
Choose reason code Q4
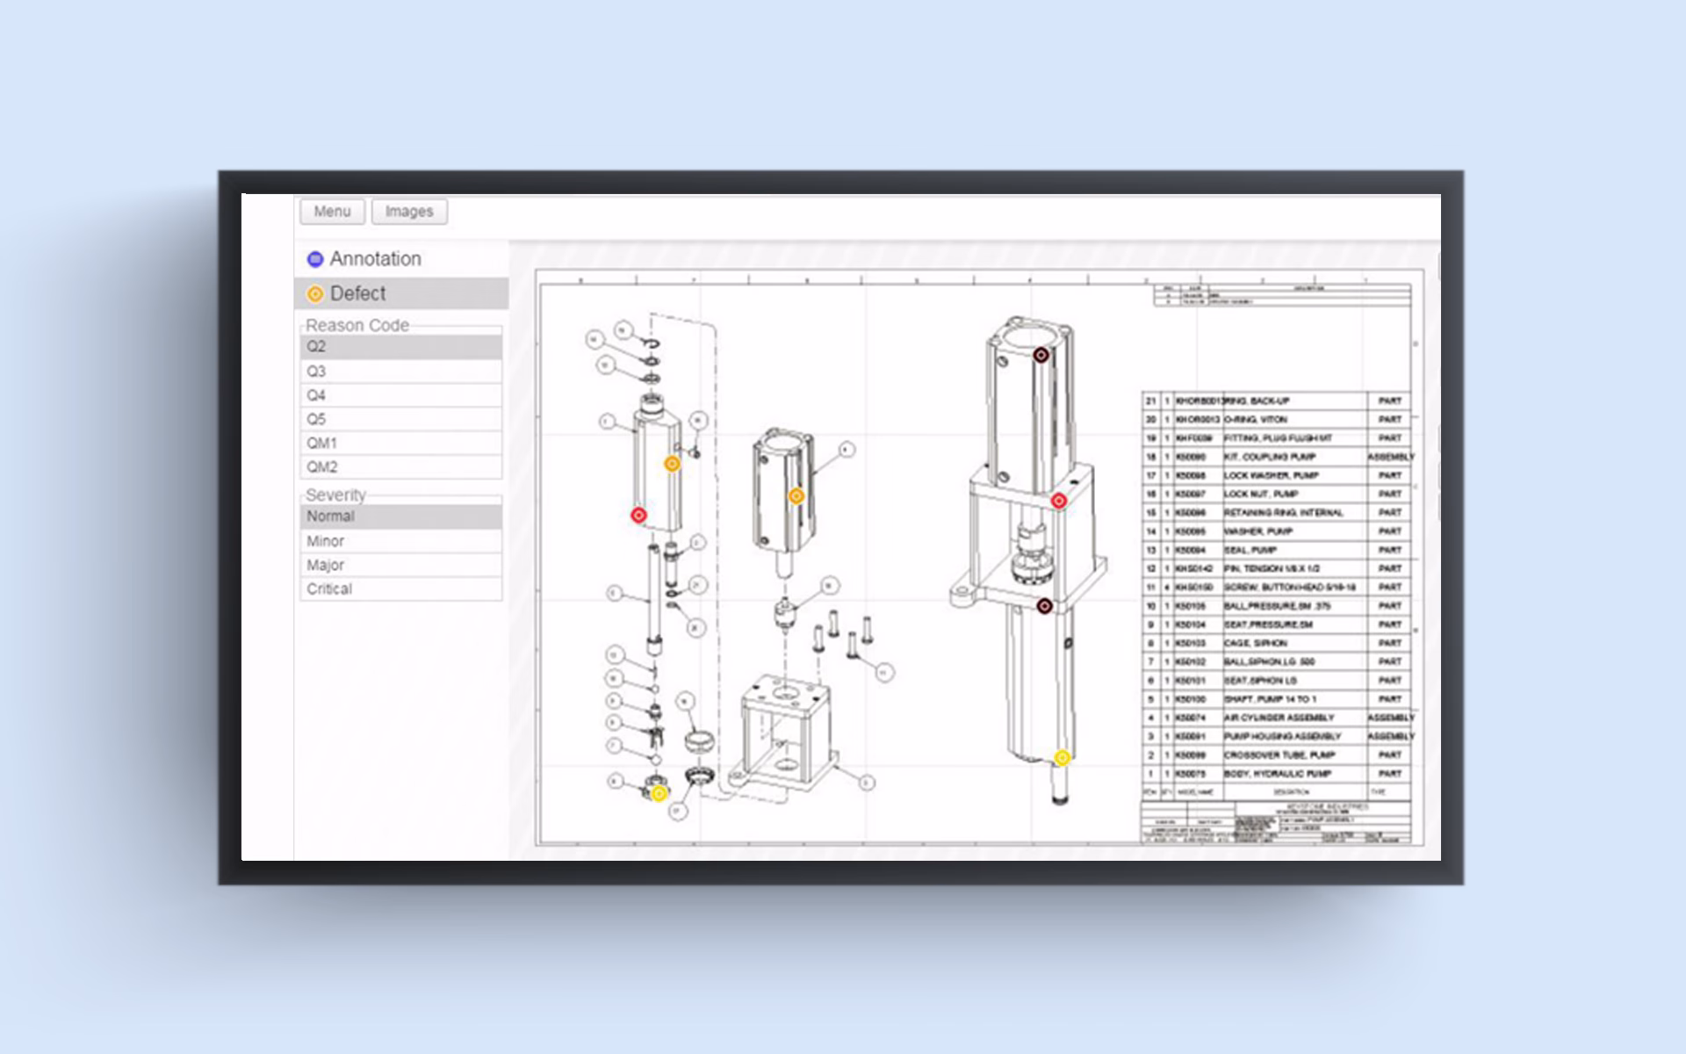tap(400, 395)
